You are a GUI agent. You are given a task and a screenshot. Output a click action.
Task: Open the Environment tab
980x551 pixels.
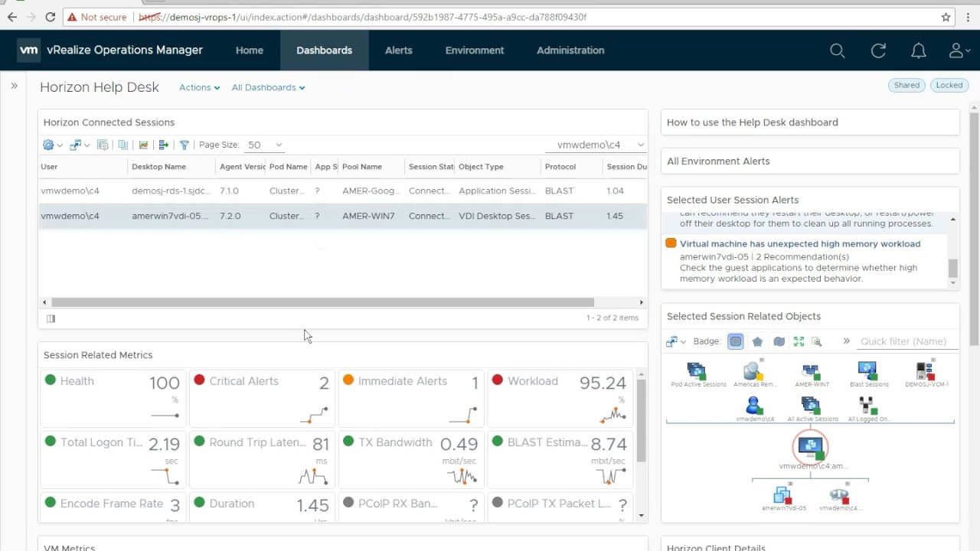coord(475,51)
